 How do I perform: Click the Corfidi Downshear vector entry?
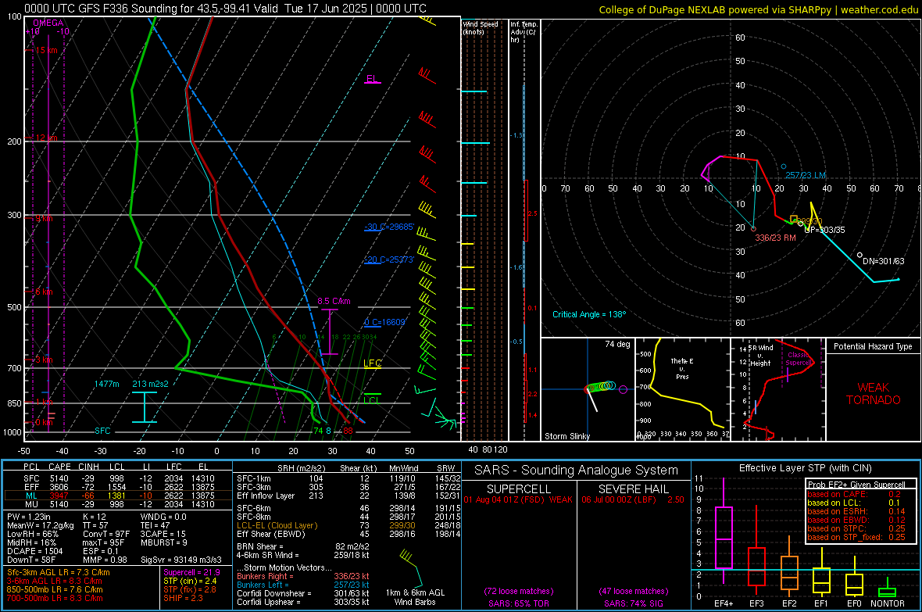coord(303,593)
